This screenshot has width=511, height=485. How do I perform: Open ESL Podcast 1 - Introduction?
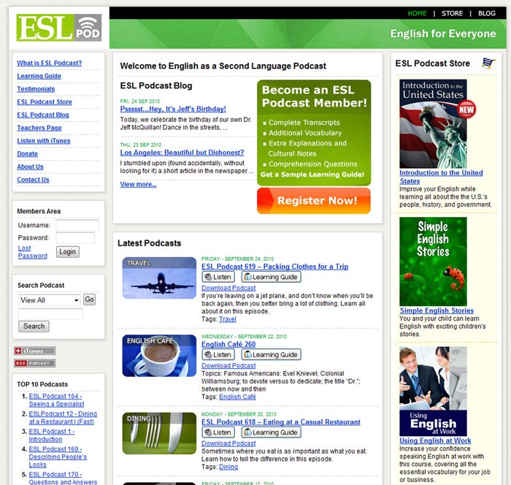(x=52, y=435)
